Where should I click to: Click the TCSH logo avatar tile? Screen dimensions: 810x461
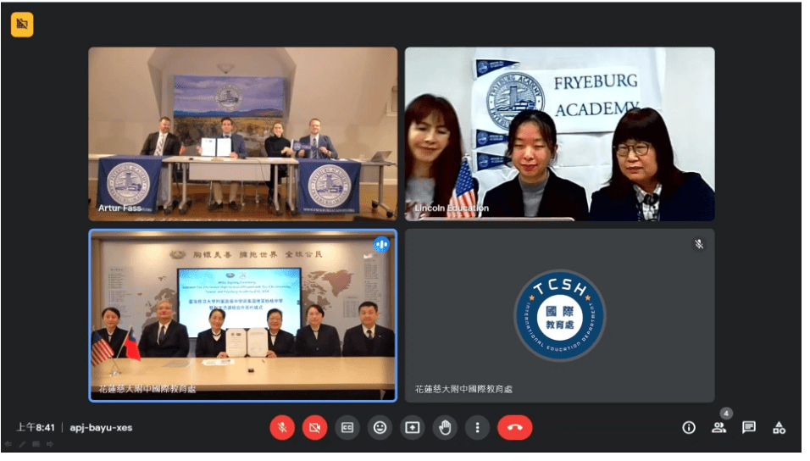[x=559, y=315]
